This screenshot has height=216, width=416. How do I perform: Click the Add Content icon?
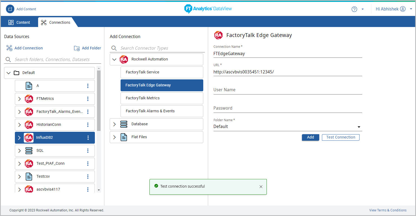coord(10,9)
